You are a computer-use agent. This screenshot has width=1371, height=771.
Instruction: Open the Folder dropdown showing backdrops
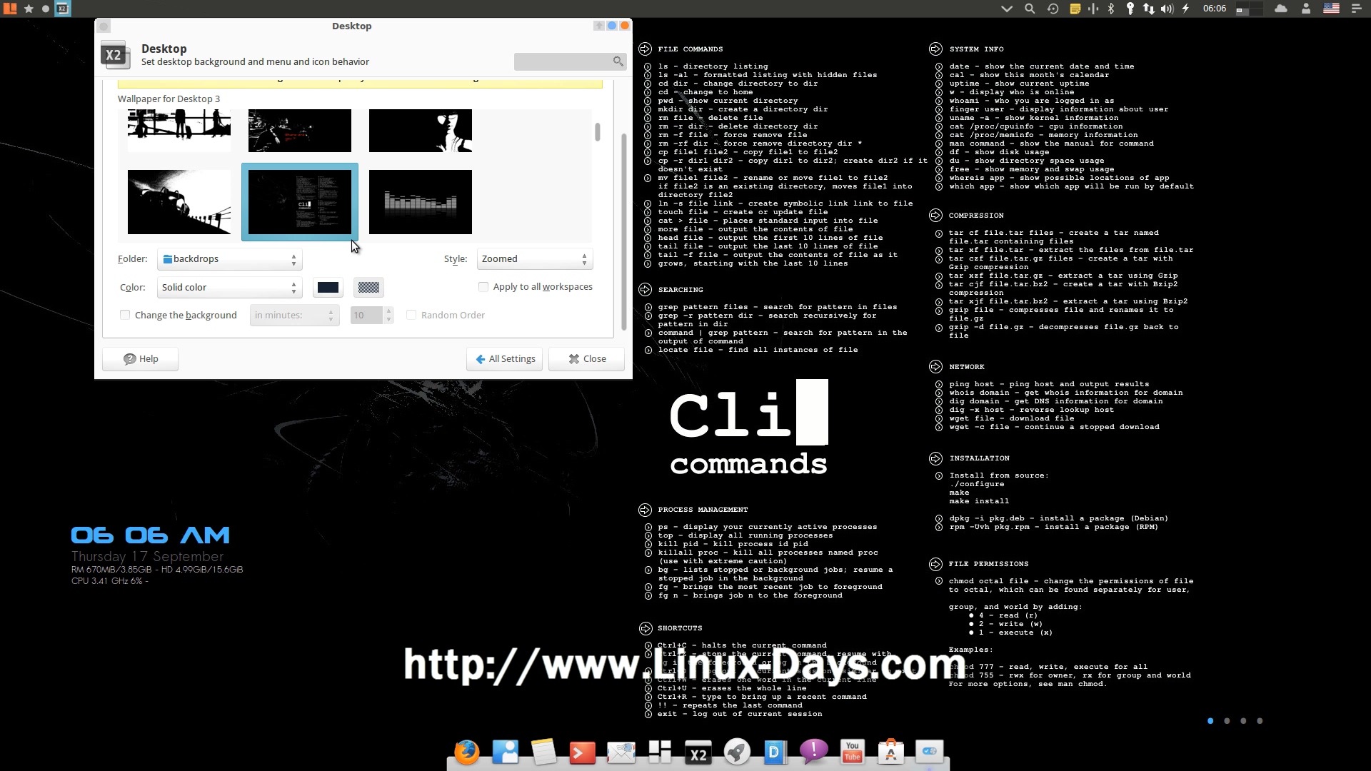pos(229,259)
